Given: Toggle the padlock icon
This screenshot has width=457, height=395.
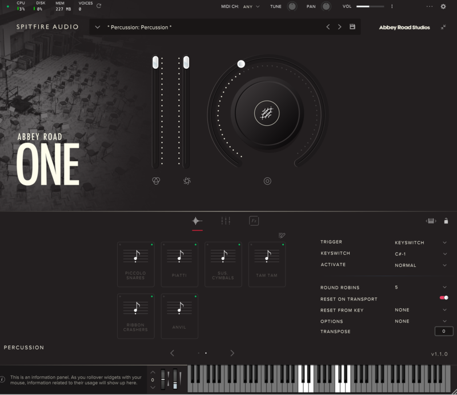Looking at the screenshot, I should (x=446, y=221).
